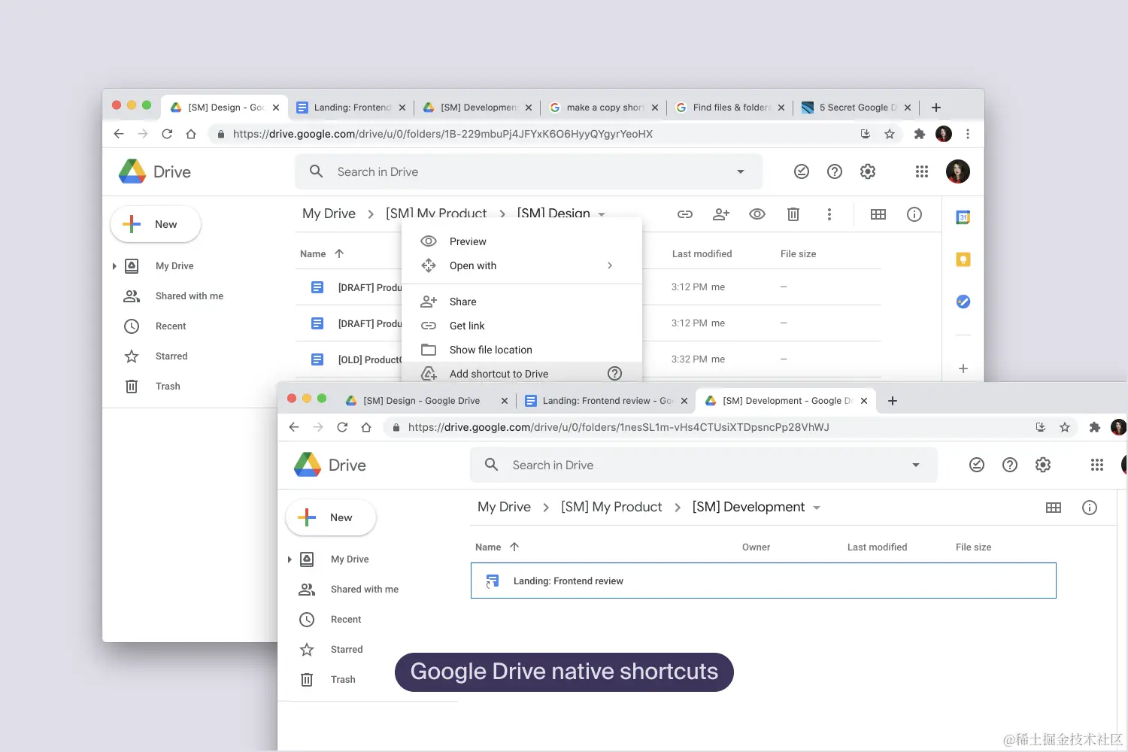Open a new tab in the Development browser window
This screenshot has width=1128, height=752.
(x=893, y=401)
